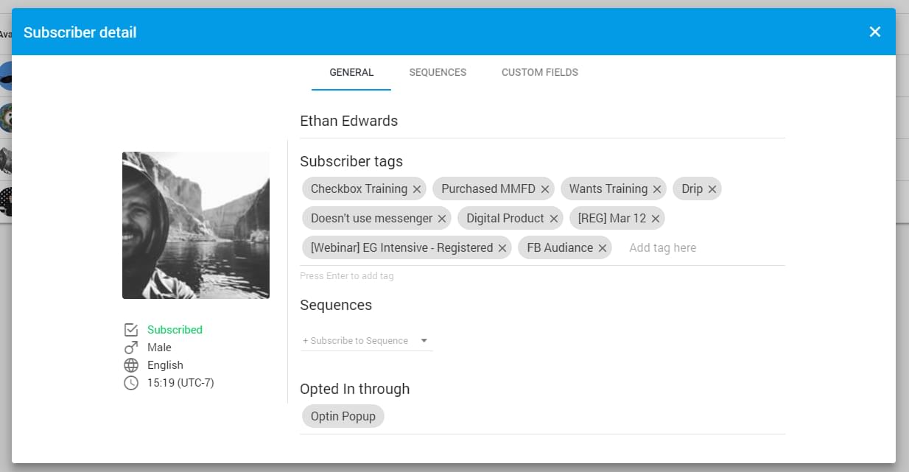Switch to the SEQUENCES tab
This screenshot has height=472, width=909.
(438, 72)
